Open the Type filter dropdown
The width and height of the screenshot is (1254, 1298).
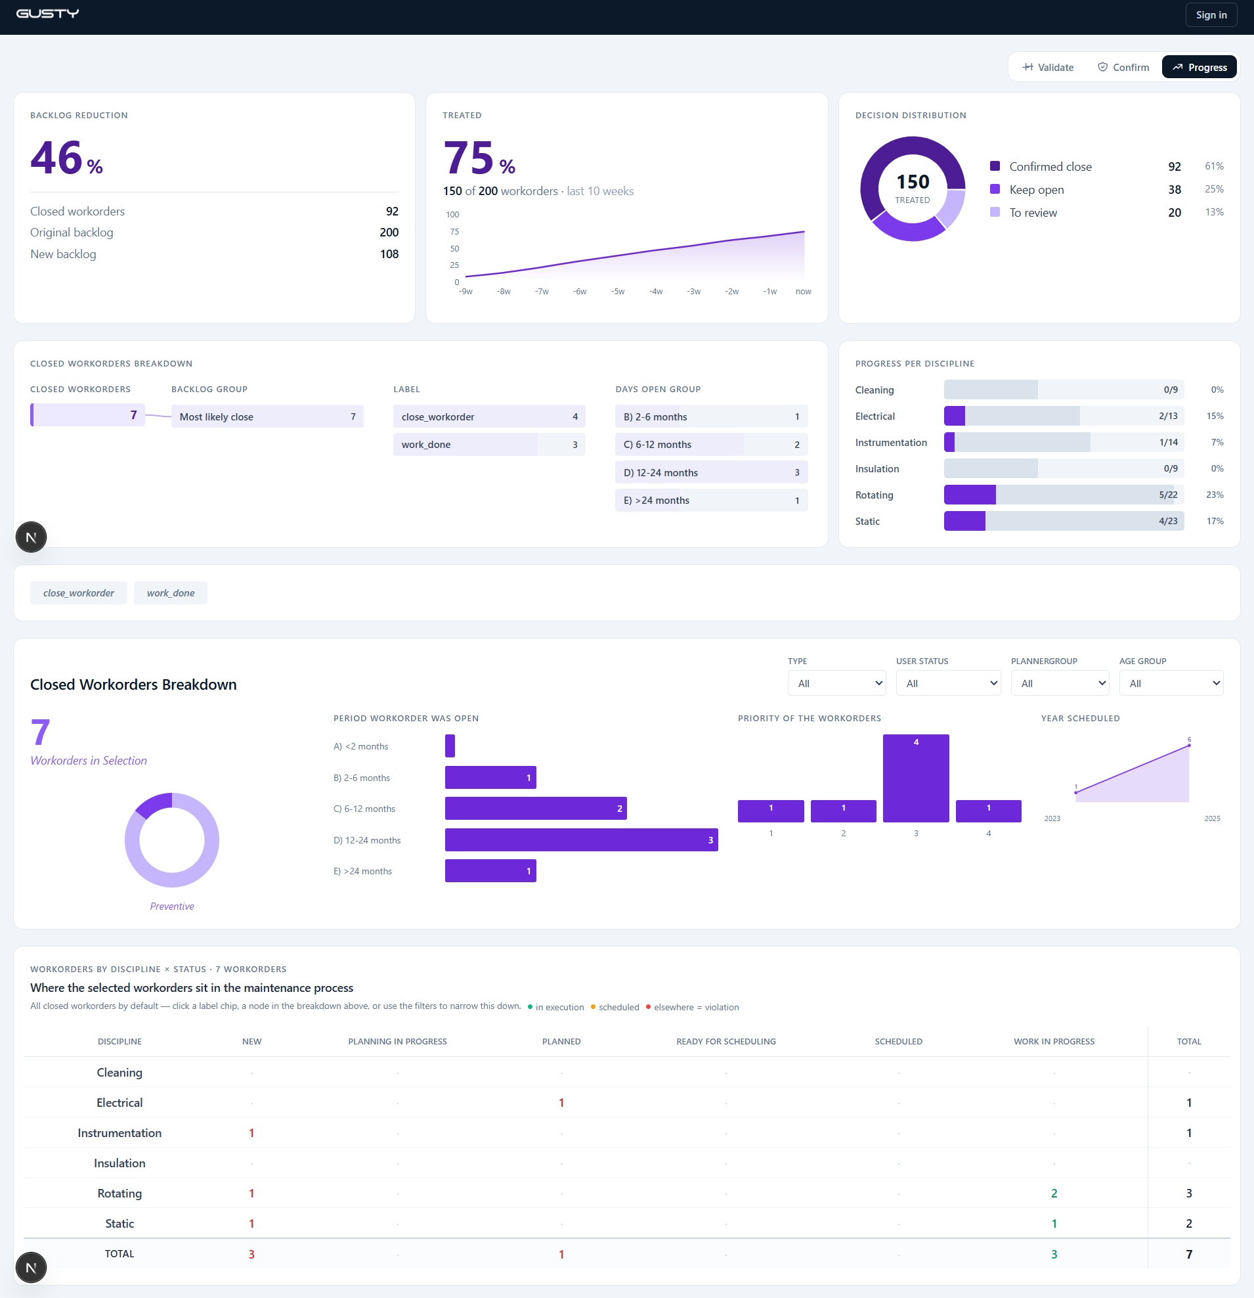[837, 683]
